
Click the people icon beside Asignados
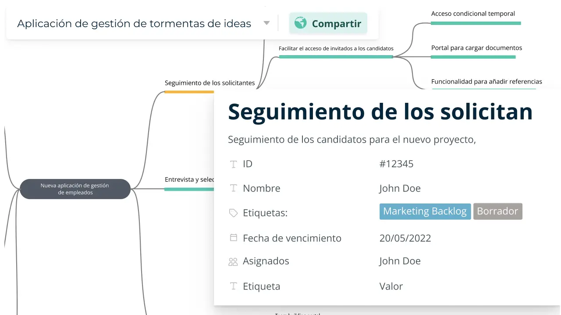point(233,262)
